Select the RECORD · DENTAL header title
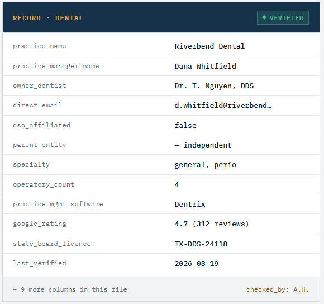This screenshot has height=304, width=324. (48, 18)
